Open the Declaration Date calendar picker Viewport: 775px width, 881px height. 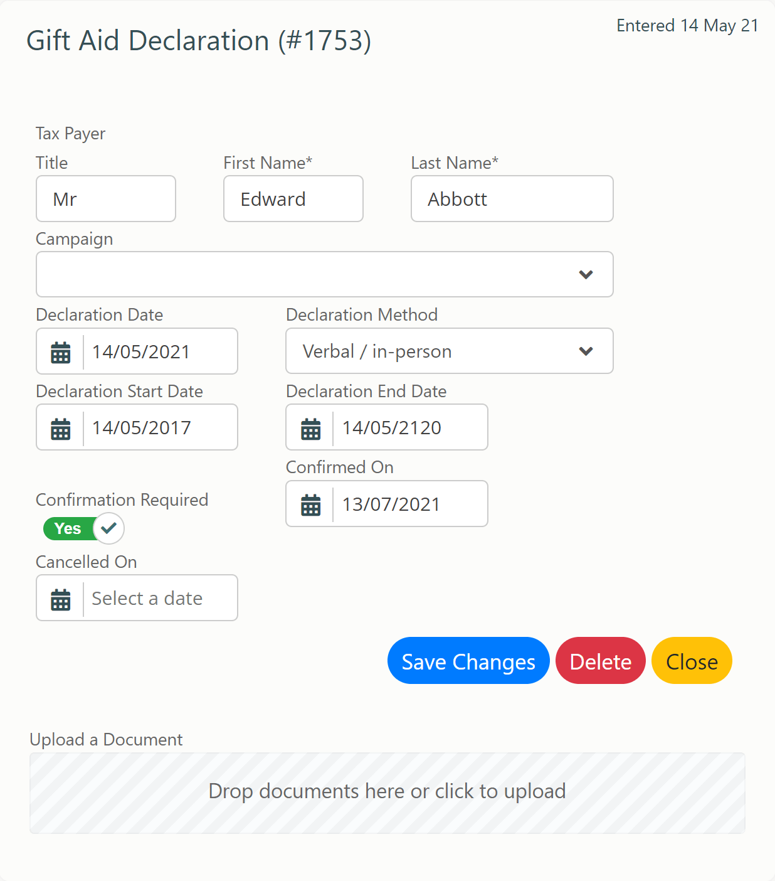click(60, 351)
